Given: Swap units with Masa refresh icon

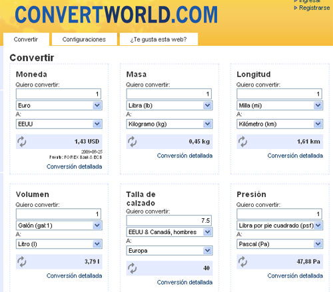Looking at the screenshot, I should pos(132,142).
